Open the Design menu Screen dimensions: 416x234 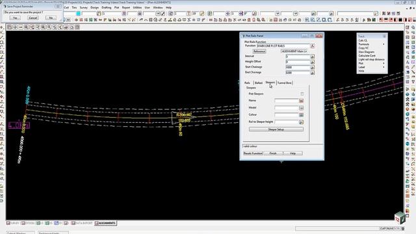tap(94, 7)
